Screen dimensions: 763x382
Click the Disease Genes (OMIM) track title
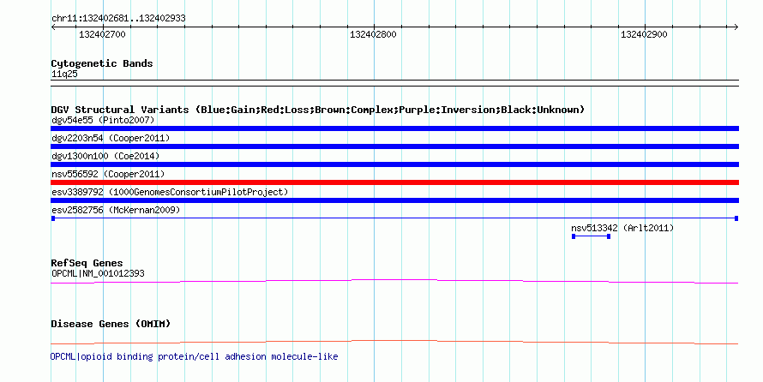pyautogui.click(x=111, y=324)
